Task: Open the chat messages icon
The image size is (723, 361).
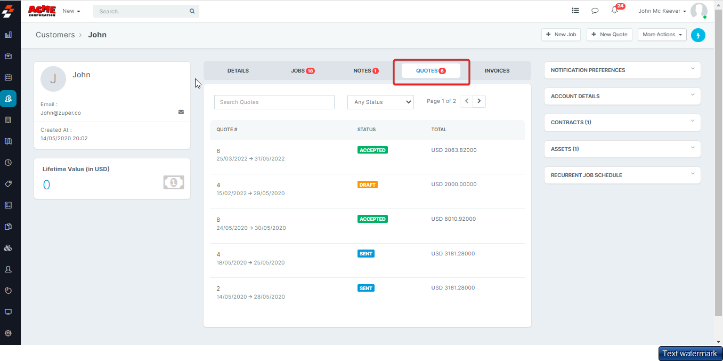Action: coord(595,11)
